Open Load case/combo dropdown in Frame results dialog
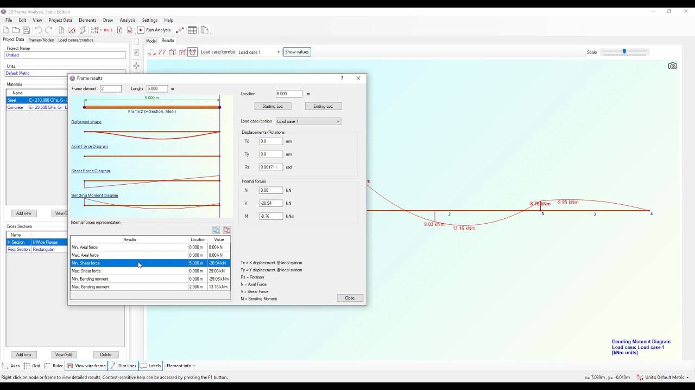 pyautogui.click(x=308, y=121)
